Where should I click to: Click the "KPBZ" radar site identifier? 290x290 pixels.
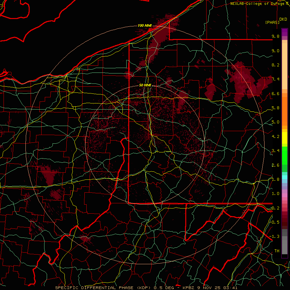(x=188, y=288)
